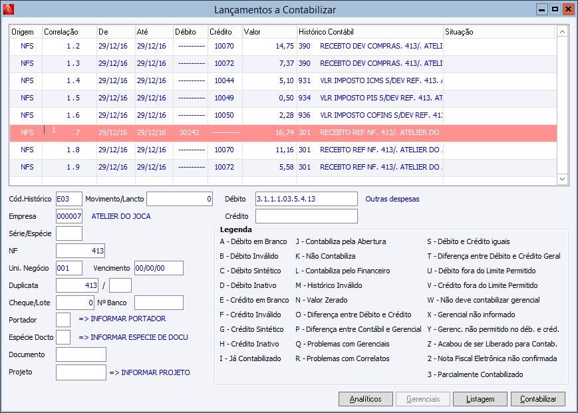This screenshot has width=578, height=413.
Task: Click the empty Crédito input field
Action: [306, 216]
